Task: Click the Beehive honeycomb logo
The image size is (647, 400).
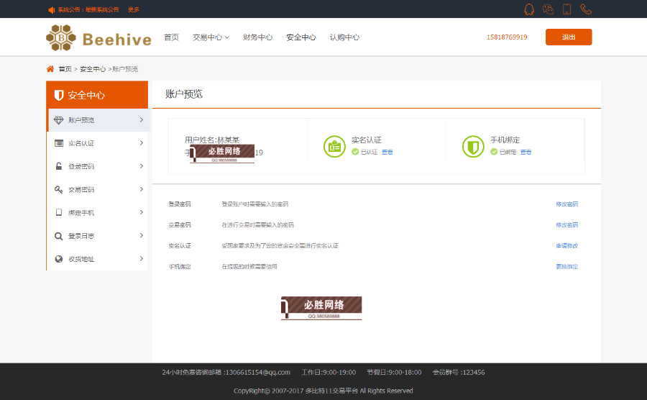Action: 60,37
